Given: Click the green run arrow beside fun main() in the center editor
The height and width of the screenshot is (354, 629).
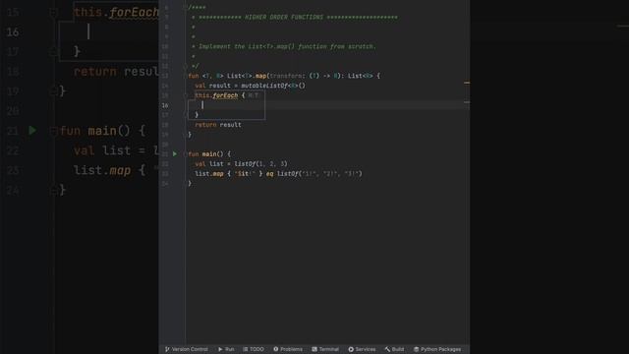Looking at the screenshot, I should [175, 153].
